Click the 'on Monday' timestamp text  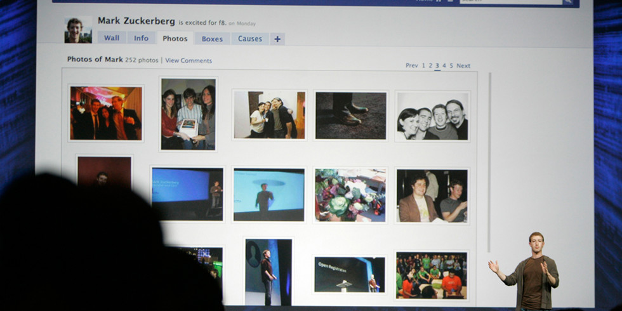point(242,23)
